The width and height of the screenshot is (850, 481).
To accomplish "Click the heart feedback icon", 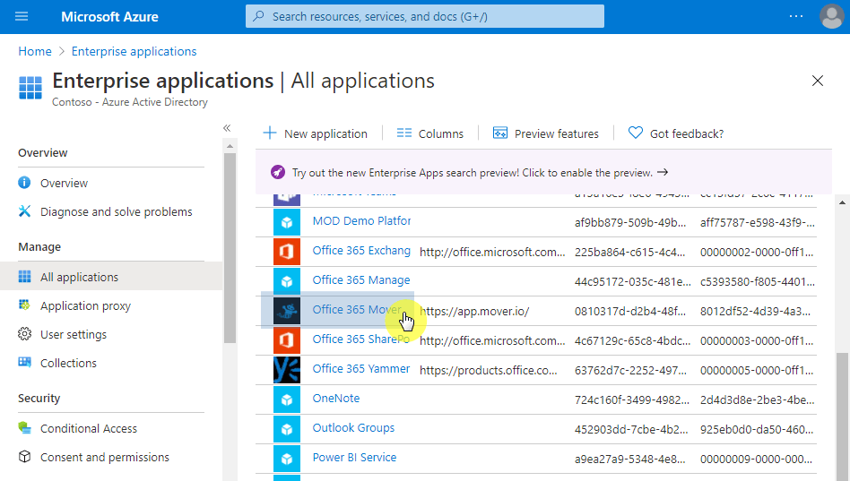I will pyautogui.click(x=636, y=133).
